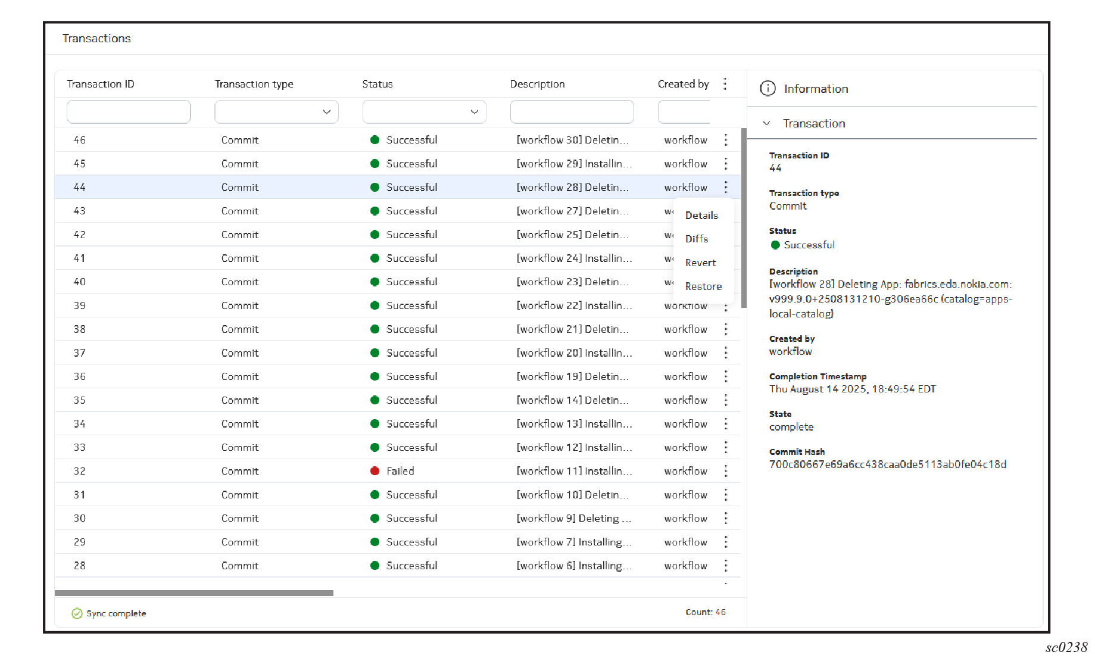
Task: Click 'Commit' type cell in row 37
Action: (240, 353)
